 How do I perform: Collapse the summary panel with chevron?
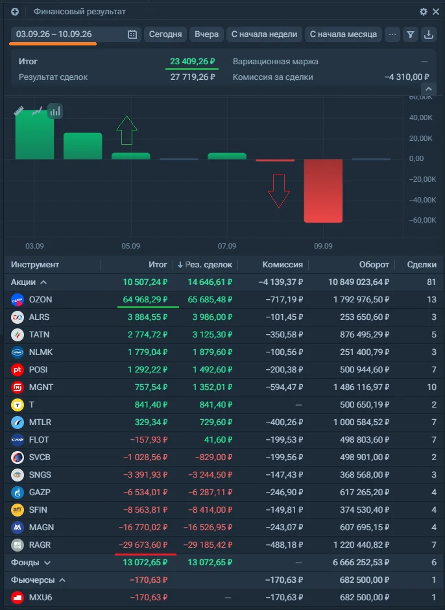[429, 89]
